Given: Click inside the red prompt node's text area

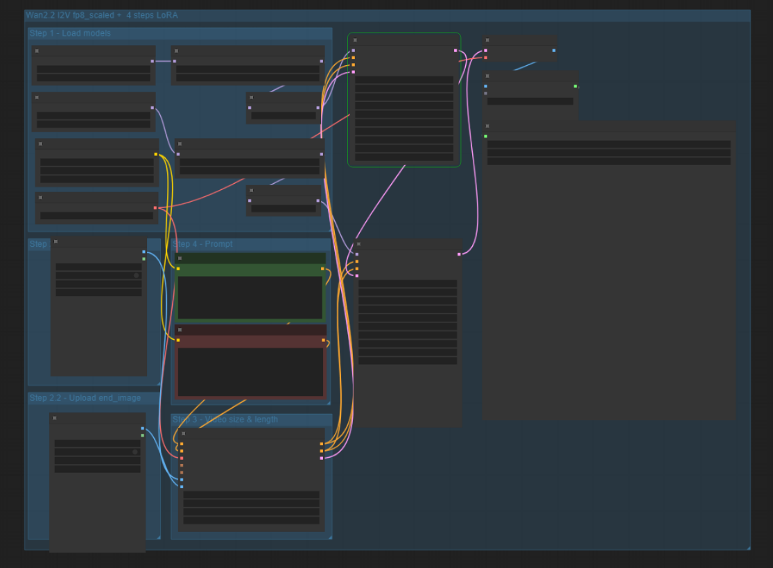Looking at the screenshot, I should (250, 372).
